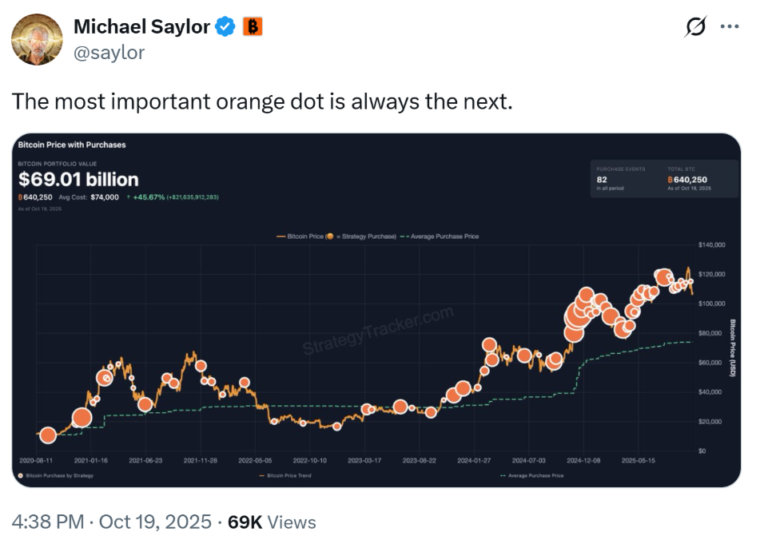Toggle the Average Purchase Price legend entry

444,236
